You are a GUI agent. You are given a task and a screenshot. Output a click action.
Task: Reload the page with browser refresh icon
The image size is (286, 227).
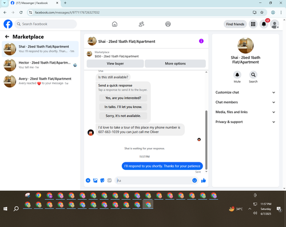21,13
